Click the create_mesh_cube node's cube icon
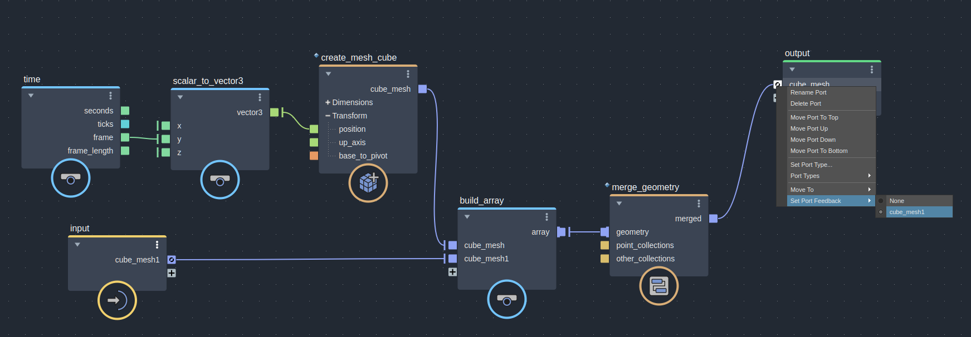Image resolution: width=971 pixels, height=337 pixels. click(368, 183)
